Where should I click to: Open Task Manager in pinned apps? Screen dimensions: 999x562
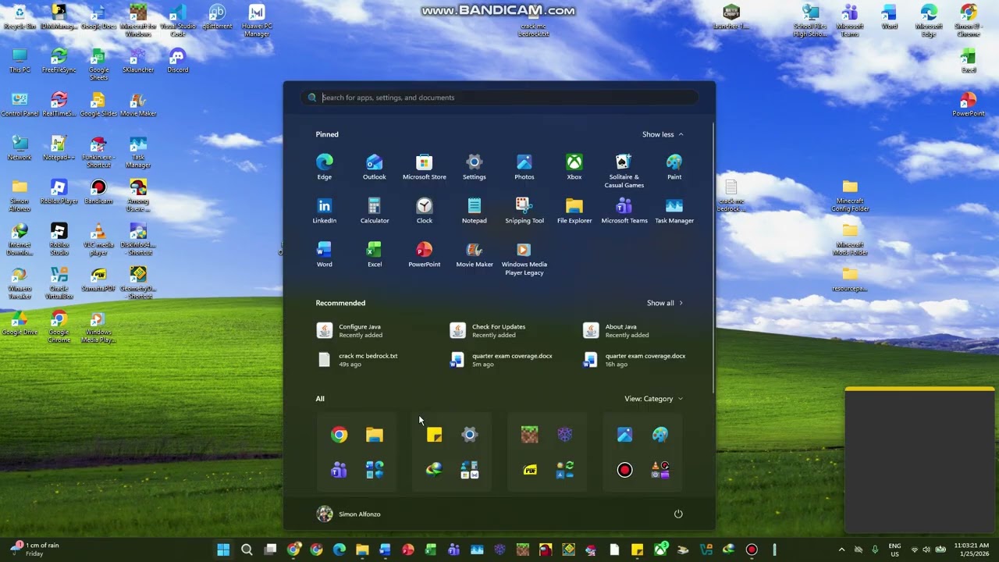pos(674,211)
